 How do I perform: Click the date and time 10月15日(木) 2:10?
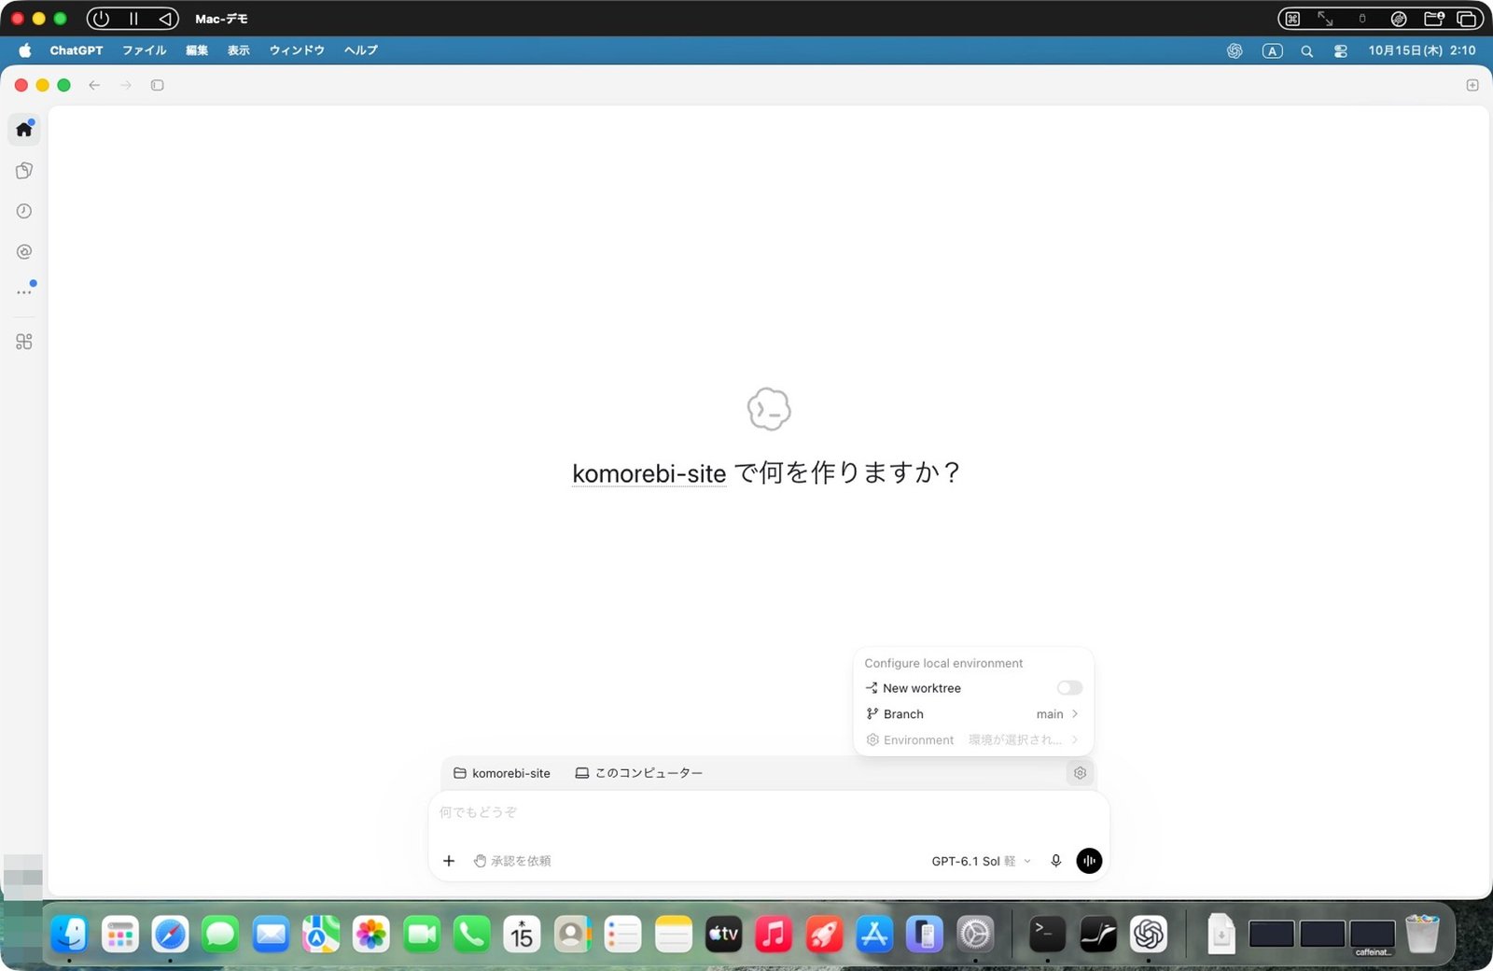(x=1421, y=50)
